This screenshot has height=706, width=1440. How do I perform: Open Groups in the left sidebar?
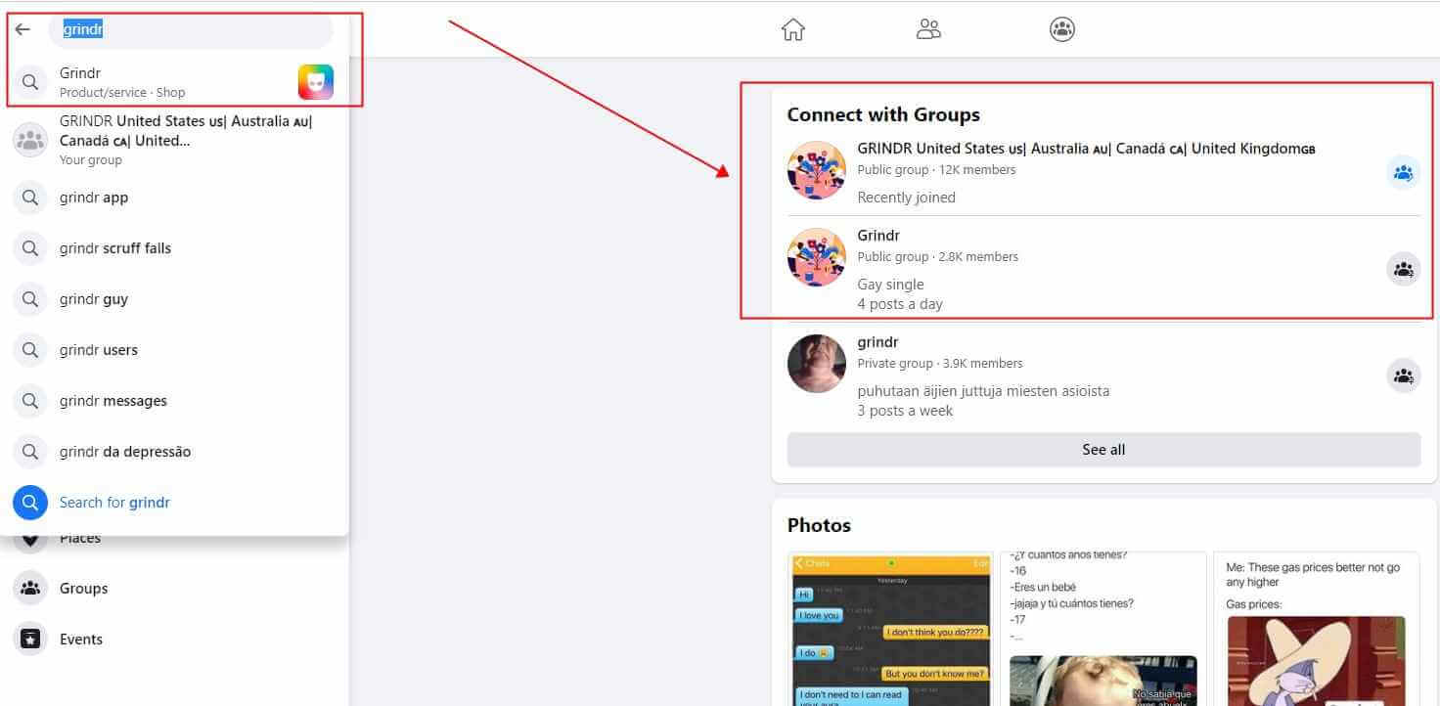(x=83, y=589)
